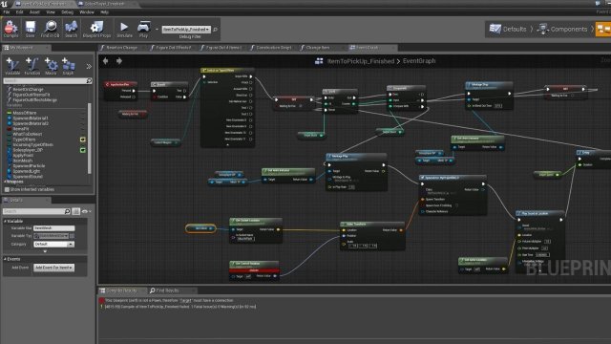611x344 pixels.
Task: Enable Show inherited variables checkbox
Action: [x=7, y=189]
